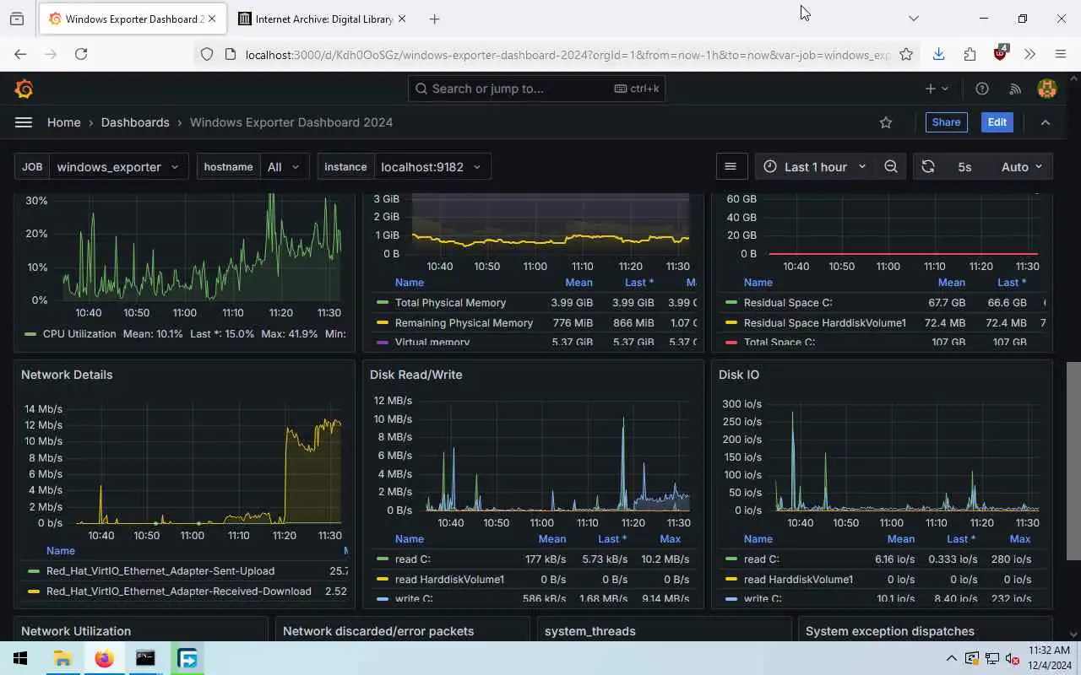Reload the current browser page
The image size is (1081, 675).
81,54
